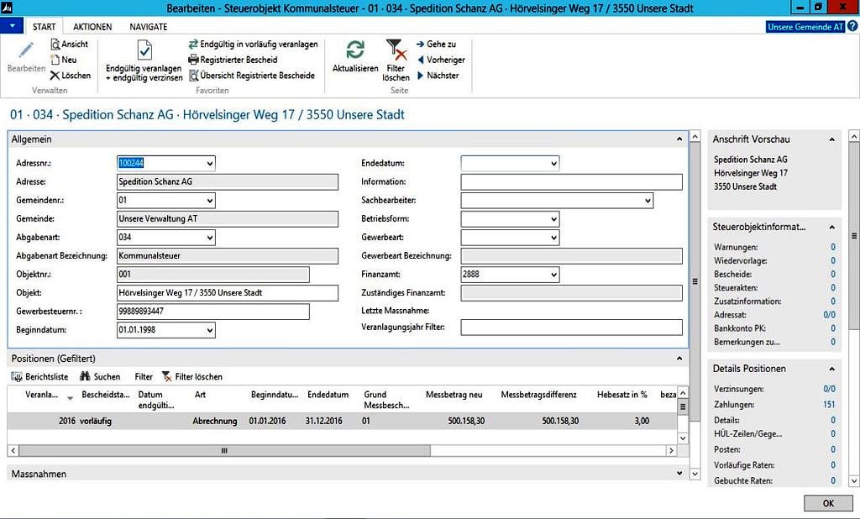Switch to the AKTIONEN ribbon tab
This screenshot has height=519, width=860.
click(x=92, y=27)
